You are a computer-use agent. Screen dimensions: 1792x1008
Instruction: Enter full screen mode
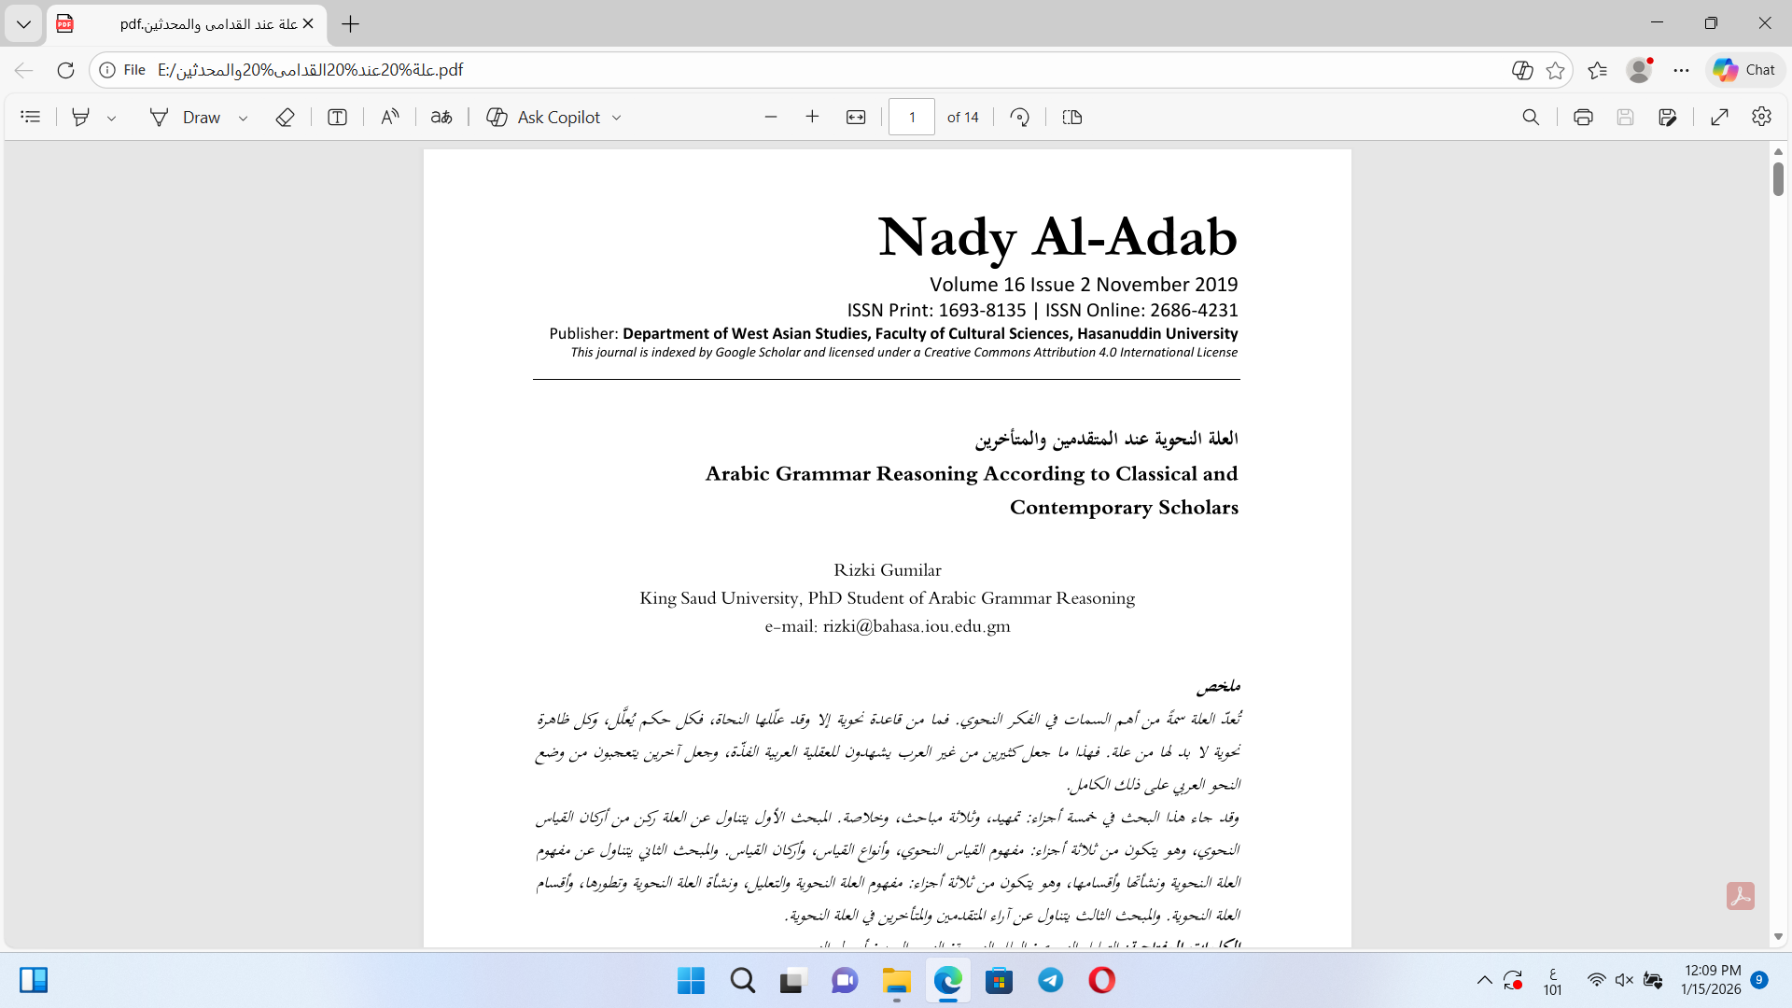coord(1720,117)
